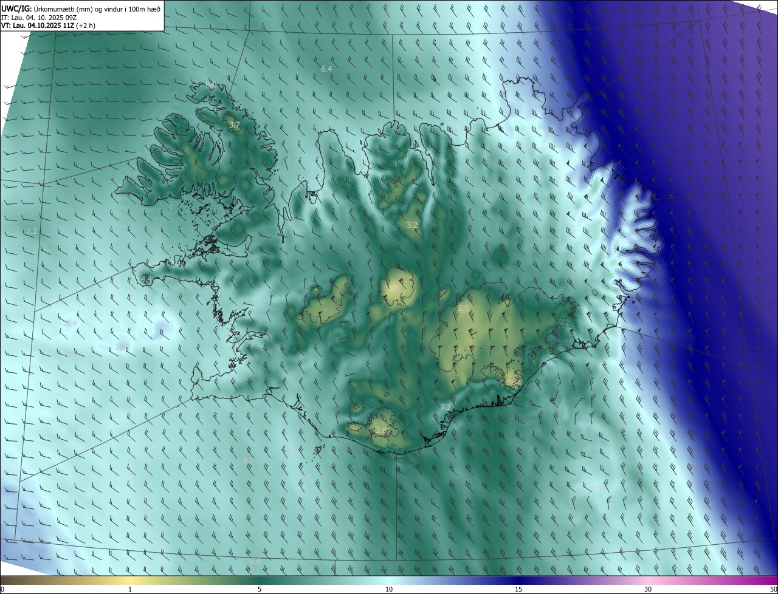Click the 10 tick on the colour scale
Image resolution: width=778 pixels, height=594 pixels.
pyautogui.click(x=389, y=589)
